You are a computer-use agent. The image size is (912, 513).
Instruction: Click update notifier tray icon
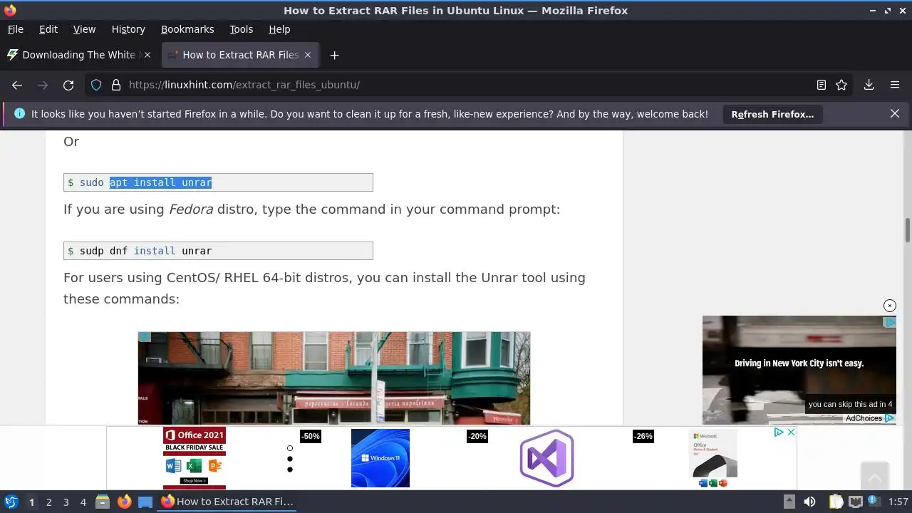tap(874, 502)
